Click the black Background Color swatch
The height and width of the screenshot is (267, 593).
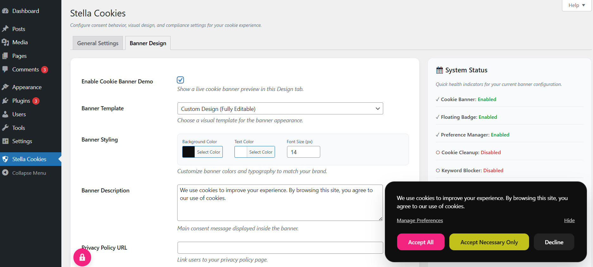189,152
